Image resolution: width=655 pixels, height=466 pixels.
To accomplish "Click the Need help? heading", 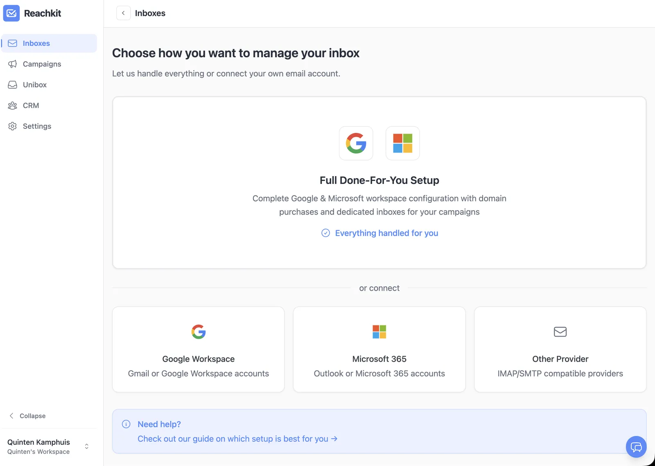I will 159,424.
